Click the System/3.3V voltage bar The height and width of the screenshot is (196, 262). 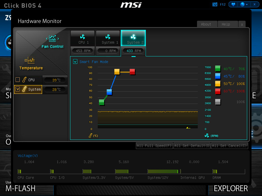[87, 171]
